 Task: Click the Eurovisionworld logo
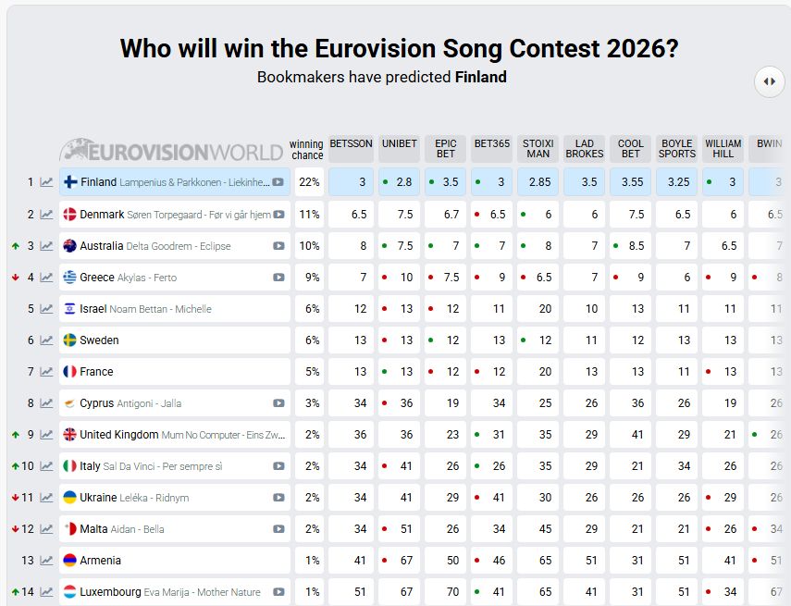pyautogui.click(x=172, y=151)
